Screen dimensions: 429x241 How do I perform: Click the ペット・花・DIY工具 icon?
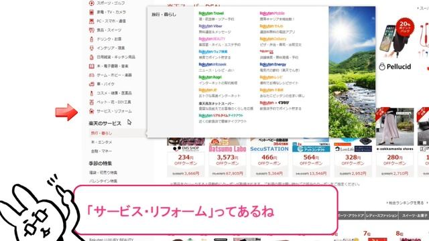[92, 102]
